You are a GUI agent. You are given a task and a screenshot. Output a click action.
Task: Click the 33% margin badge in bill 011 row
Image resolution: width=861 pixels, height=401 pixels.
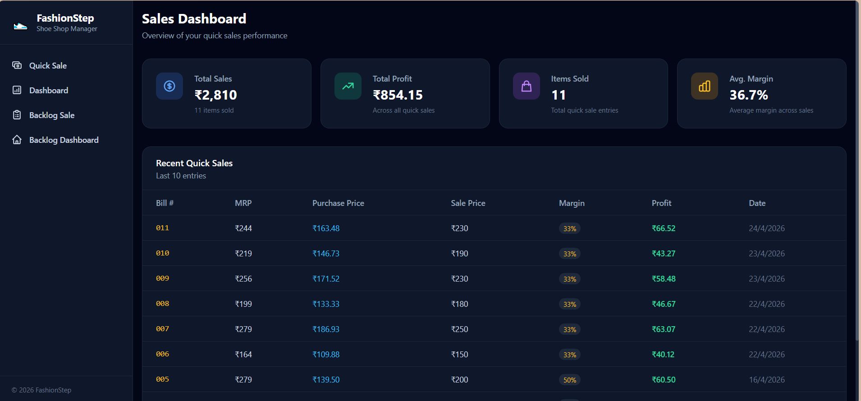[570, 228]
